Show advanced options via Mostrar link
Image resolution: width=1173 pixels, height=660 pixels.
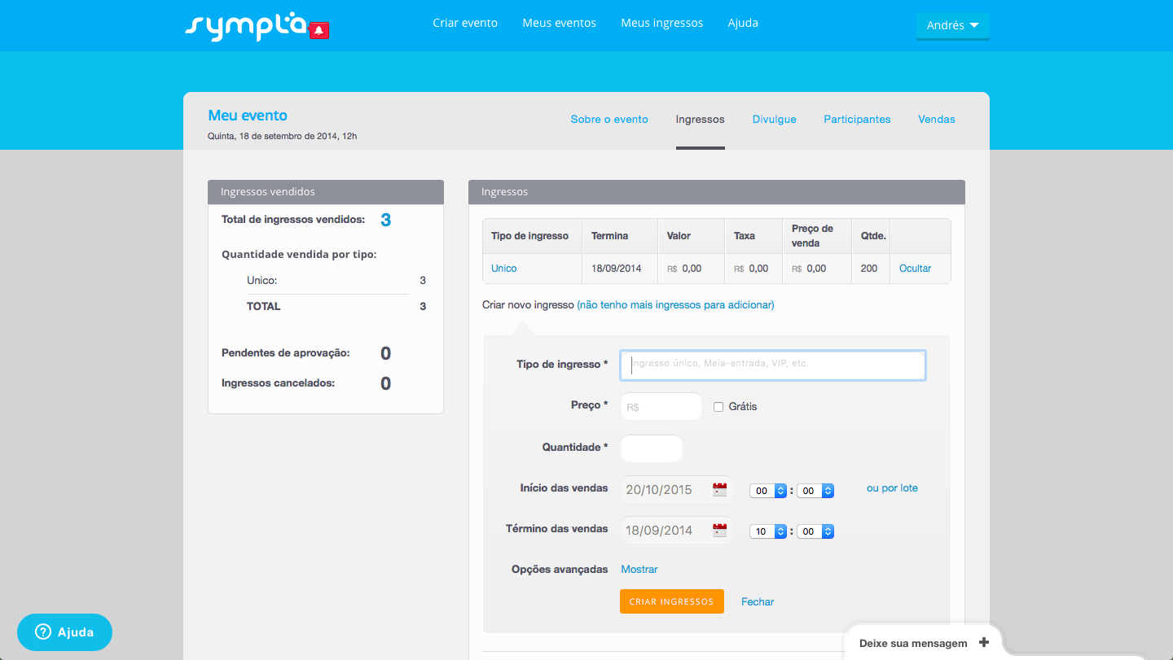[639, 570]
